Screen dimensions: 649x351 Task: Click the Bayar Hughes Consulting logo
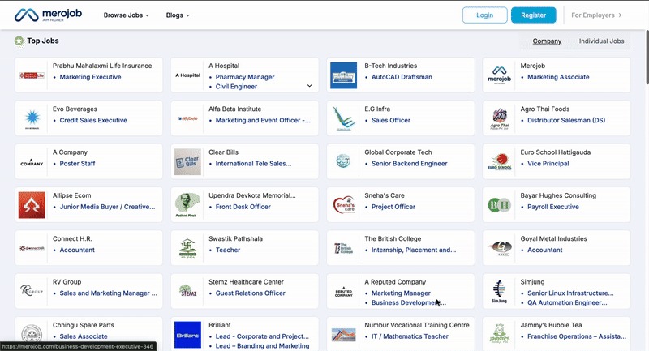499,205
